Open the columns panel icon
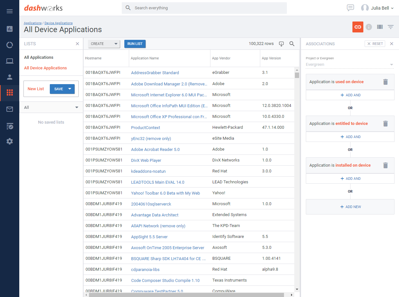Image resolution: width=399 pixels, height=297 pixels. point(380,27)
